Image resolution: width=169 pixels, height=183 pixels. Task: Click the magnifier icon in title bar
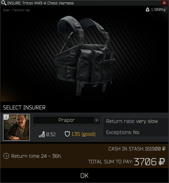(x=3, y=3)
